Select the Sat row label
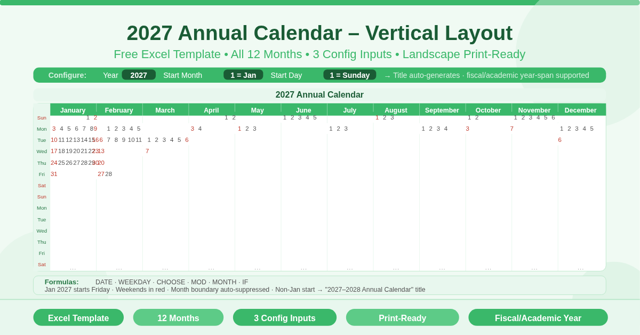The image size is (640, 335). pos(42,185)
